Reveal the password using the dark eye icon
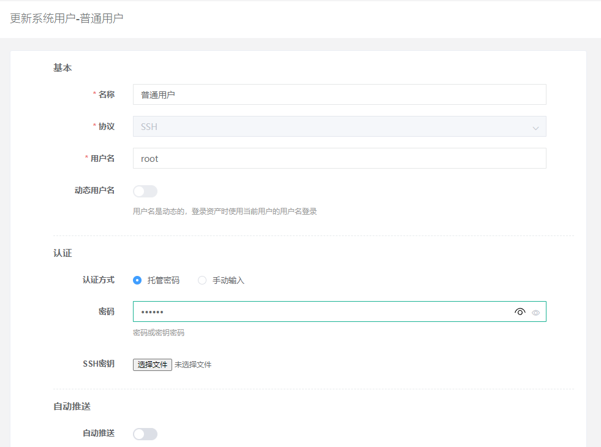Viewport: 601px width, 447px height. pos(520,311)
